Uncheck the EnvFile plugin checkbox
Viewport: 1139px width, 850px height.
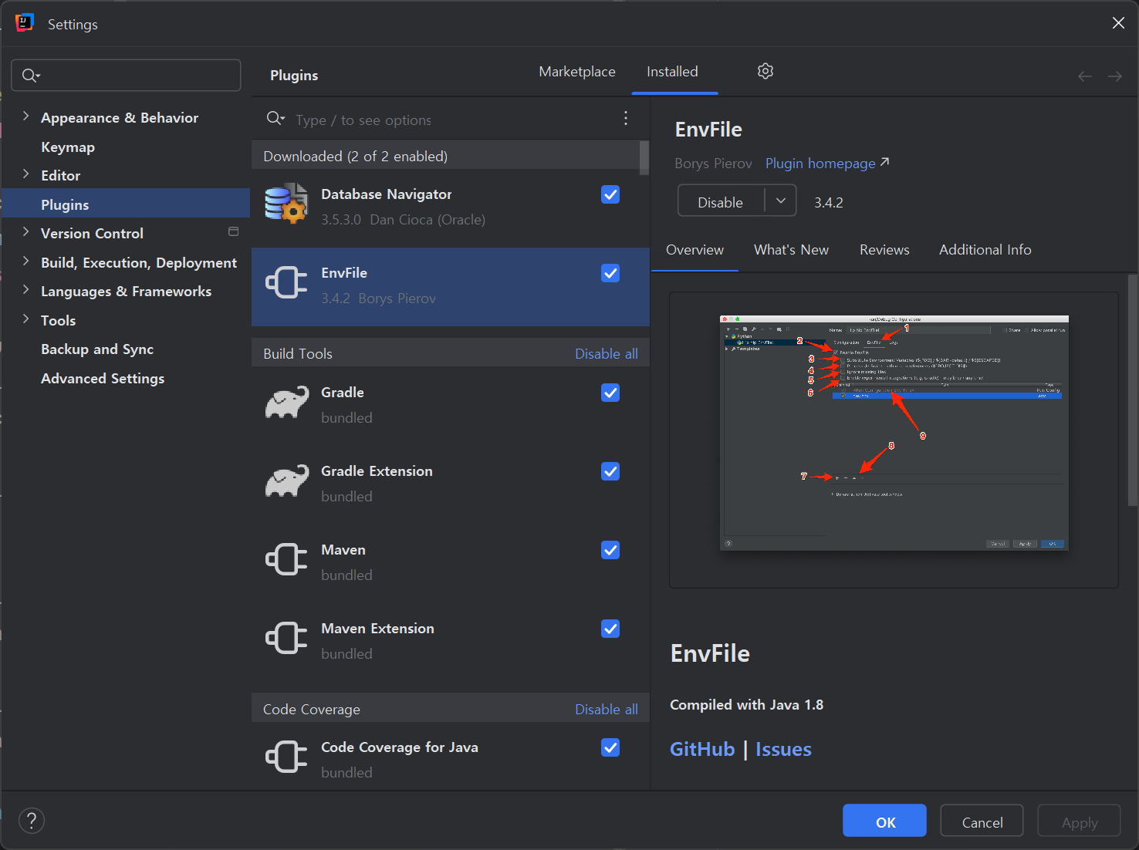pyautogui.click(x=610, y=273)
